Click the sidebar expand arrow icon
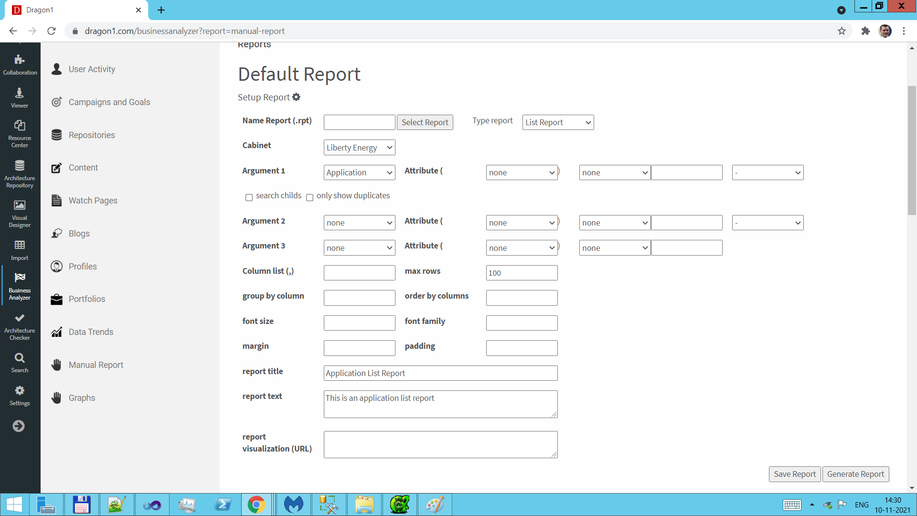Screen dimensions: 917x516 point(19,426)
